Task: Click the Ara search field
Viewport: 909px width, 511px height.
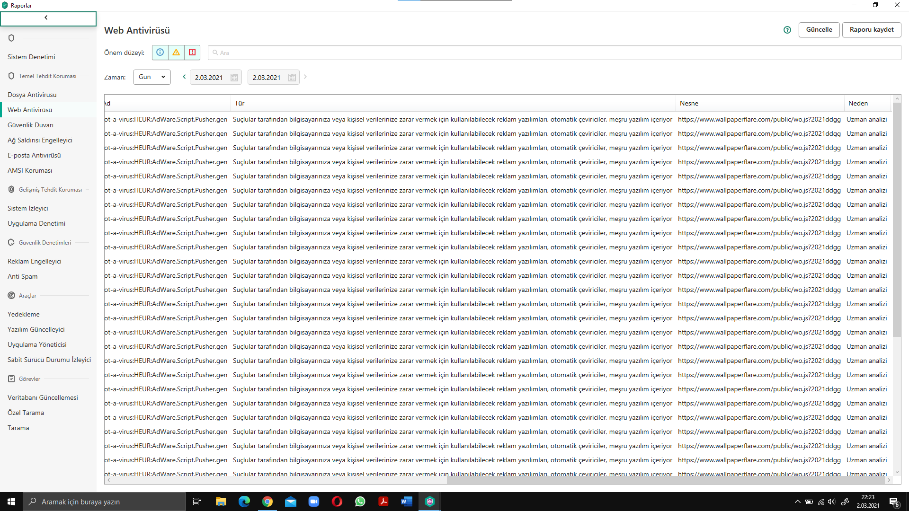Action: [554, 53]
